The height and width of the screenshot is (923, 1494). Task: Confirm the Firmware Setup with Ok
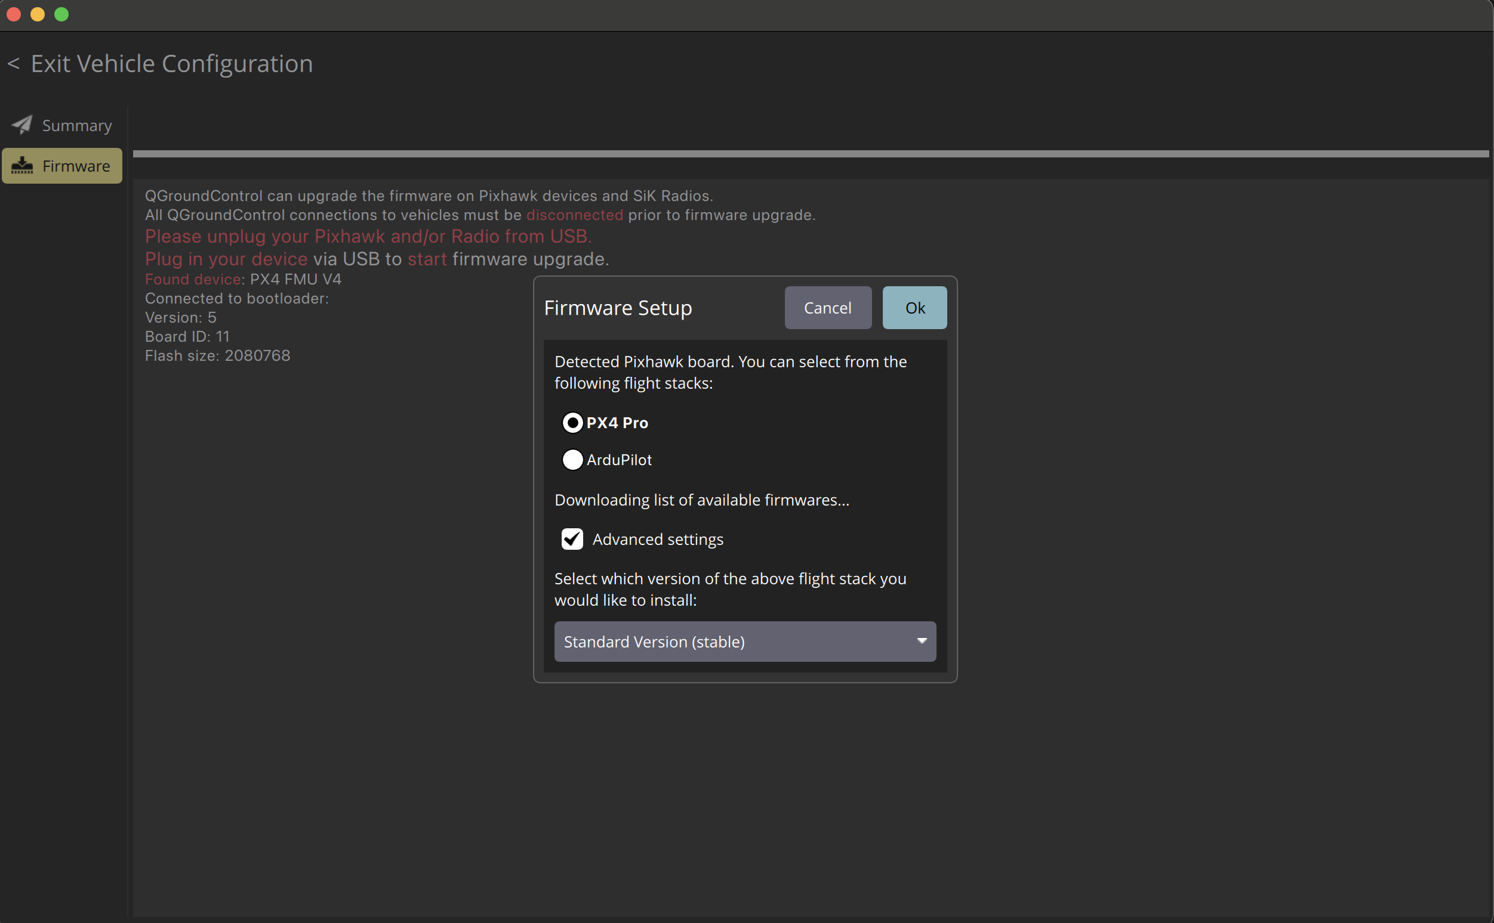tap(915, 308)
